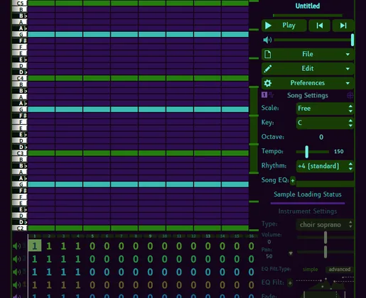Adjust the Tempo slider

pyautogui.click(x=313, y=152)
